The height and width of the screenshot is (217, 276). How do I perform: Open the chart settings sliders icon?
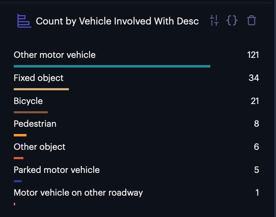tap(214, 20)
